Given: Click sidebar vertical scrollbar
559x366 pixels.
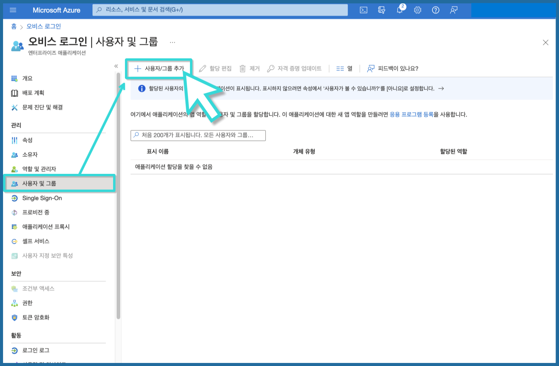Looking at the screenshot, I should click(118, 196).
